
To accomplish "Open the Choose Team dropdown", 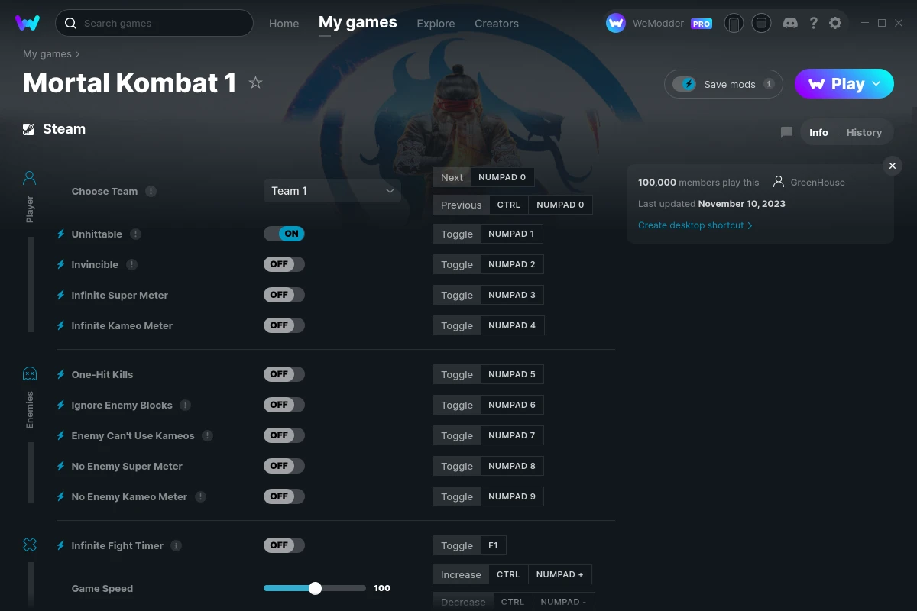I will point(332,191).
